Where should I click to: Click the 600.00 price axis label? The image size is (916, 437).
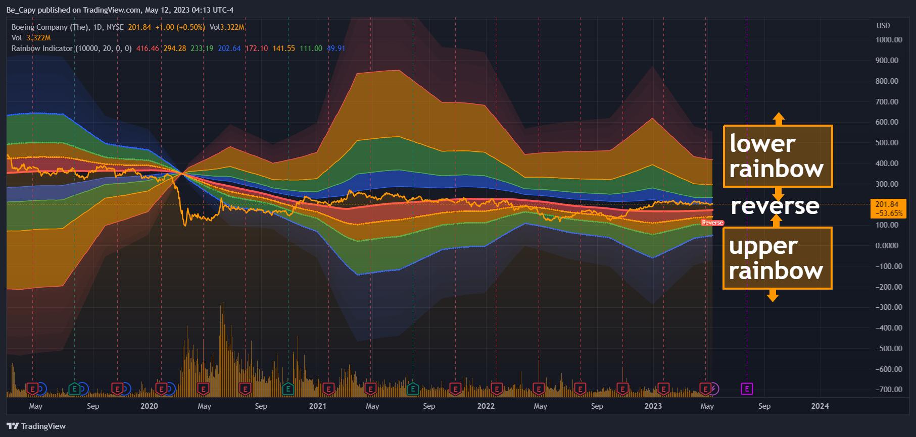pos(887,122)
